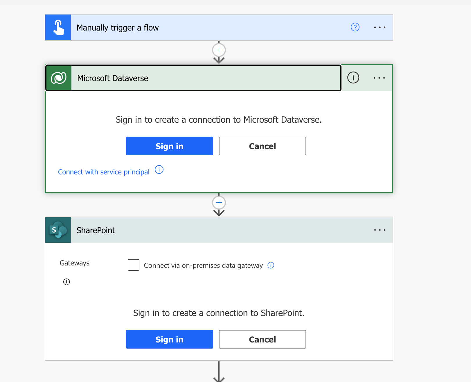The width and height of the screenshot is (471, 382).
Task: Open the help icon on the trigger card
Action: pyautogui.click(x=355, y=27)
